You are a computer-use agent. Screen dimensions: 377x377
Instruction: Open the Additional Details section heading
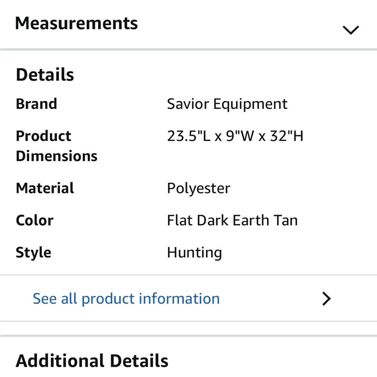pyautogui.click(x=92, y=361)
